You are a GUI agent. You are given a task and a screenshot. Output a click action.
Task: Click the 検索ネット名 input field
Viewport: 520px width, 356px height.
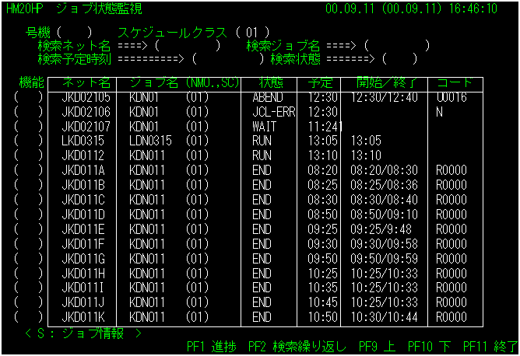(x=189, y=46)
